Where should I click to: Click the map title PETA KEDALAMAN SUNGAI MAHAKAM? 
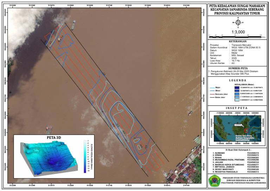point(237,6)
